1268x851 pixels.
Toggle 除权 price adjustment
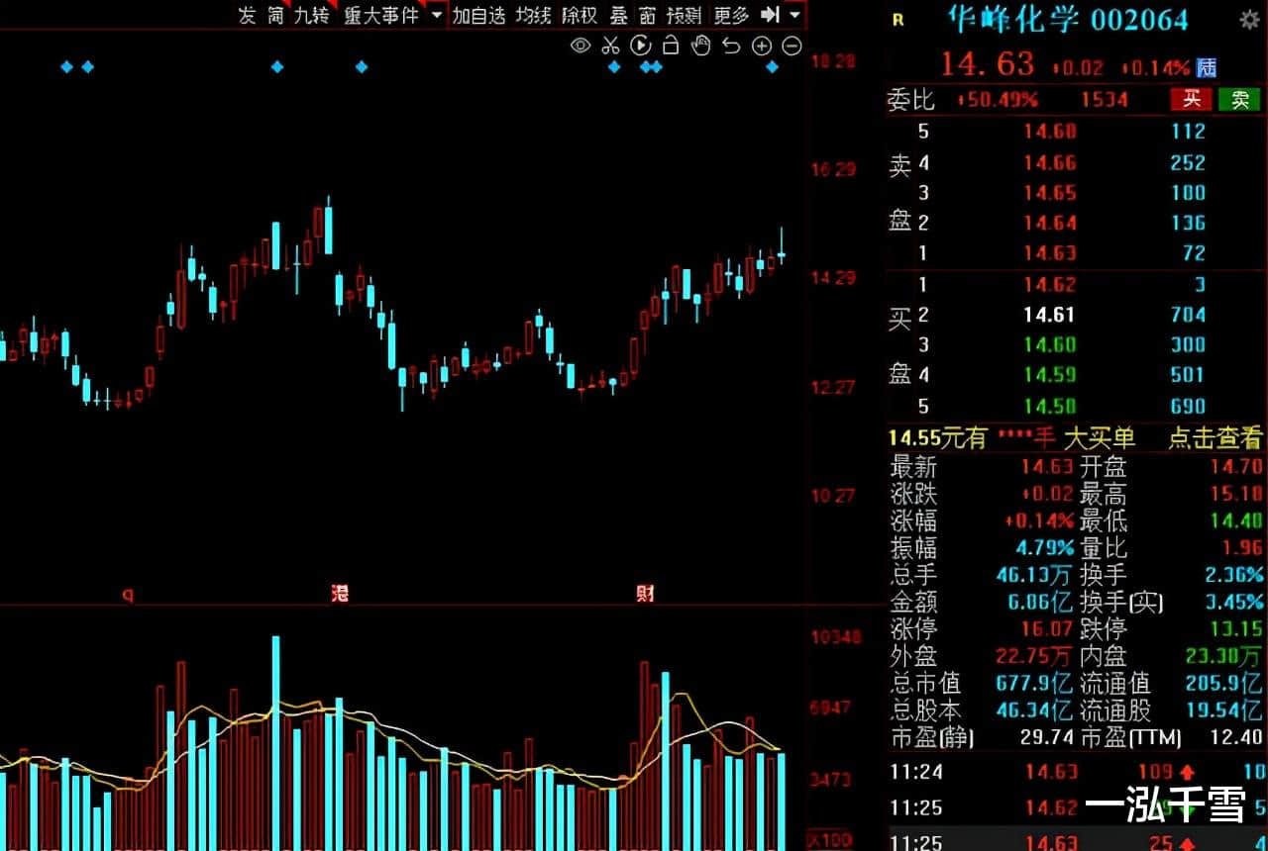pos(580,15)
